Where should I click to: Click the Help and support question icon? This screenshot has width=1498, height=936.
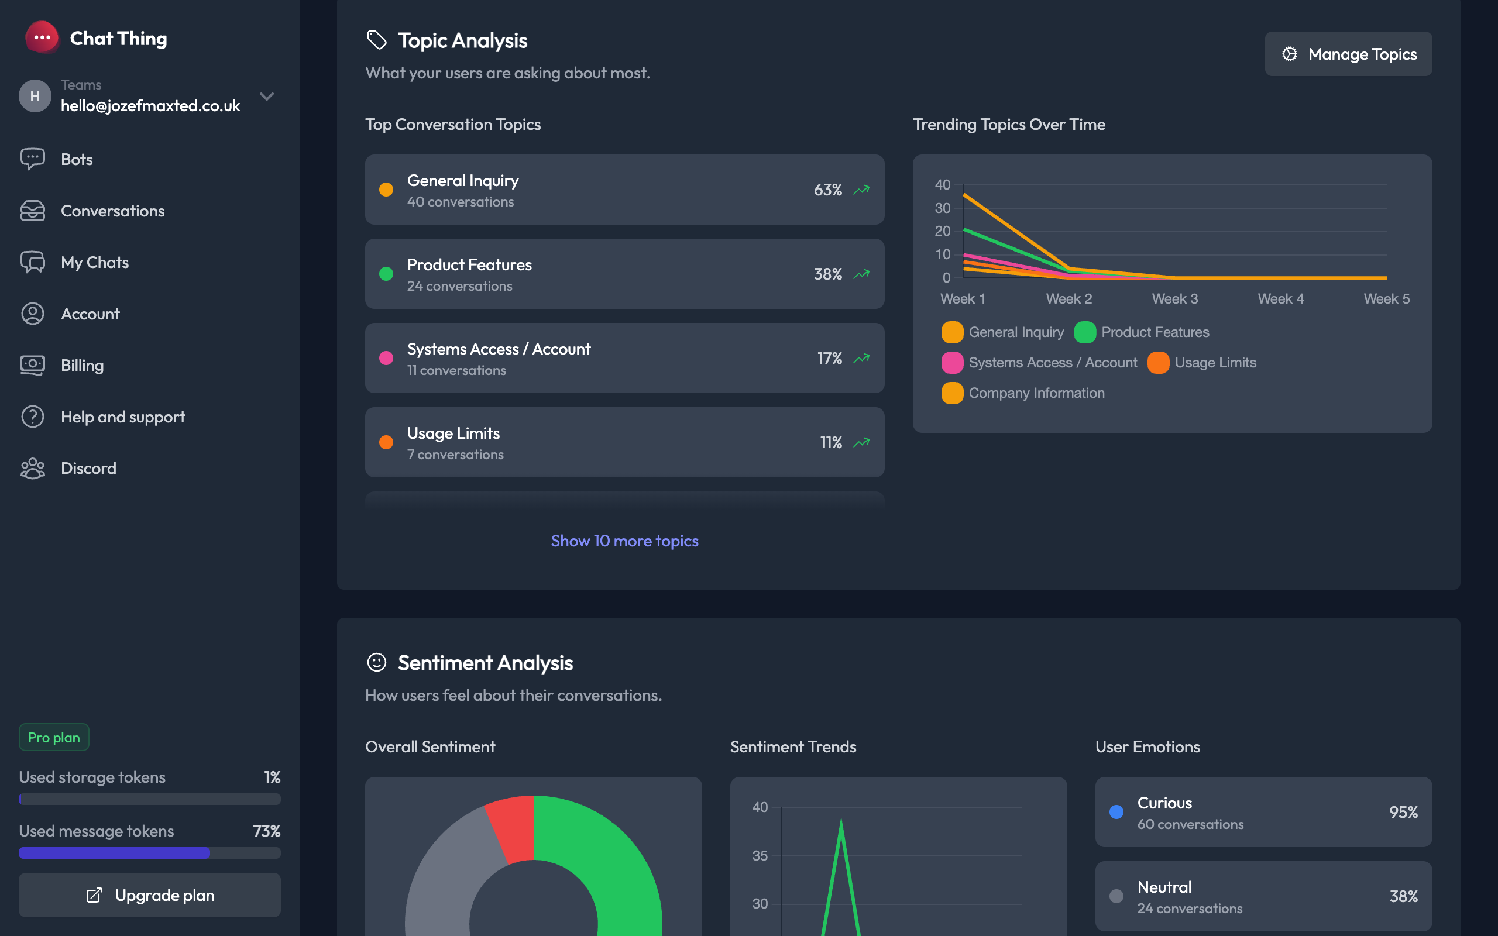(x=32, y=417)
